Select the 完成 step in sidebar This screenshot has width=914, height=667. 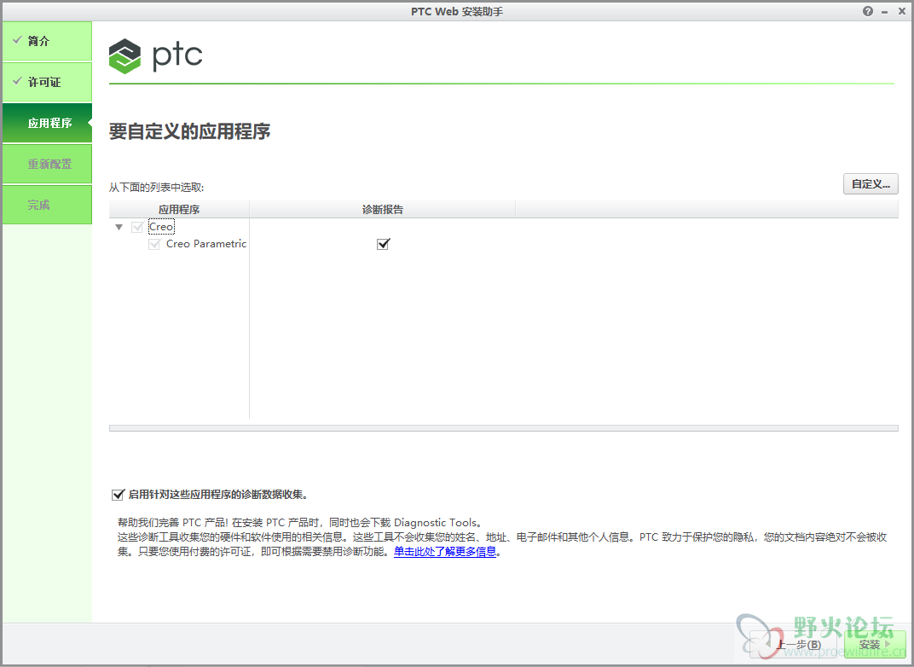[47, 205]
